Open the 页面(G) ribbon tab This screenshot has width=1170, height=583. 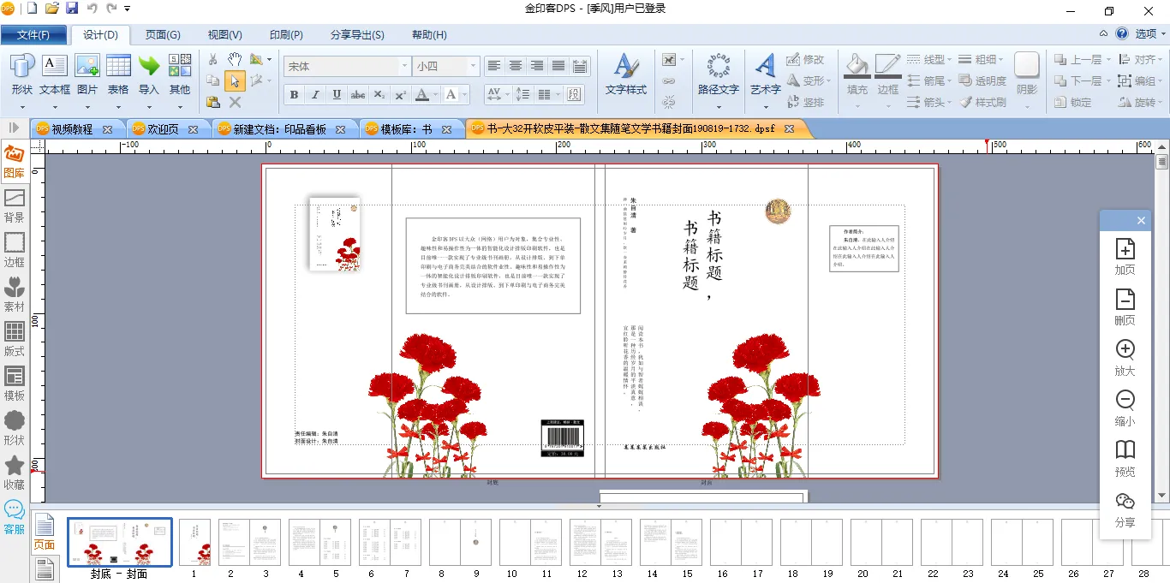(x=163, y=35)
